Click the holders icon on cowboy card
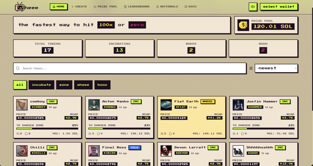This screenshot has height=166, width=313. coord(18,134)
